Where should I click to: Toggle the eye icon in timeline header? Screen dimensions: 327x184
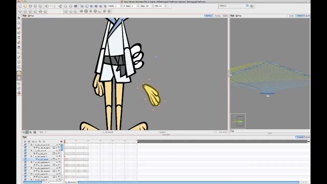pos(61,142)
